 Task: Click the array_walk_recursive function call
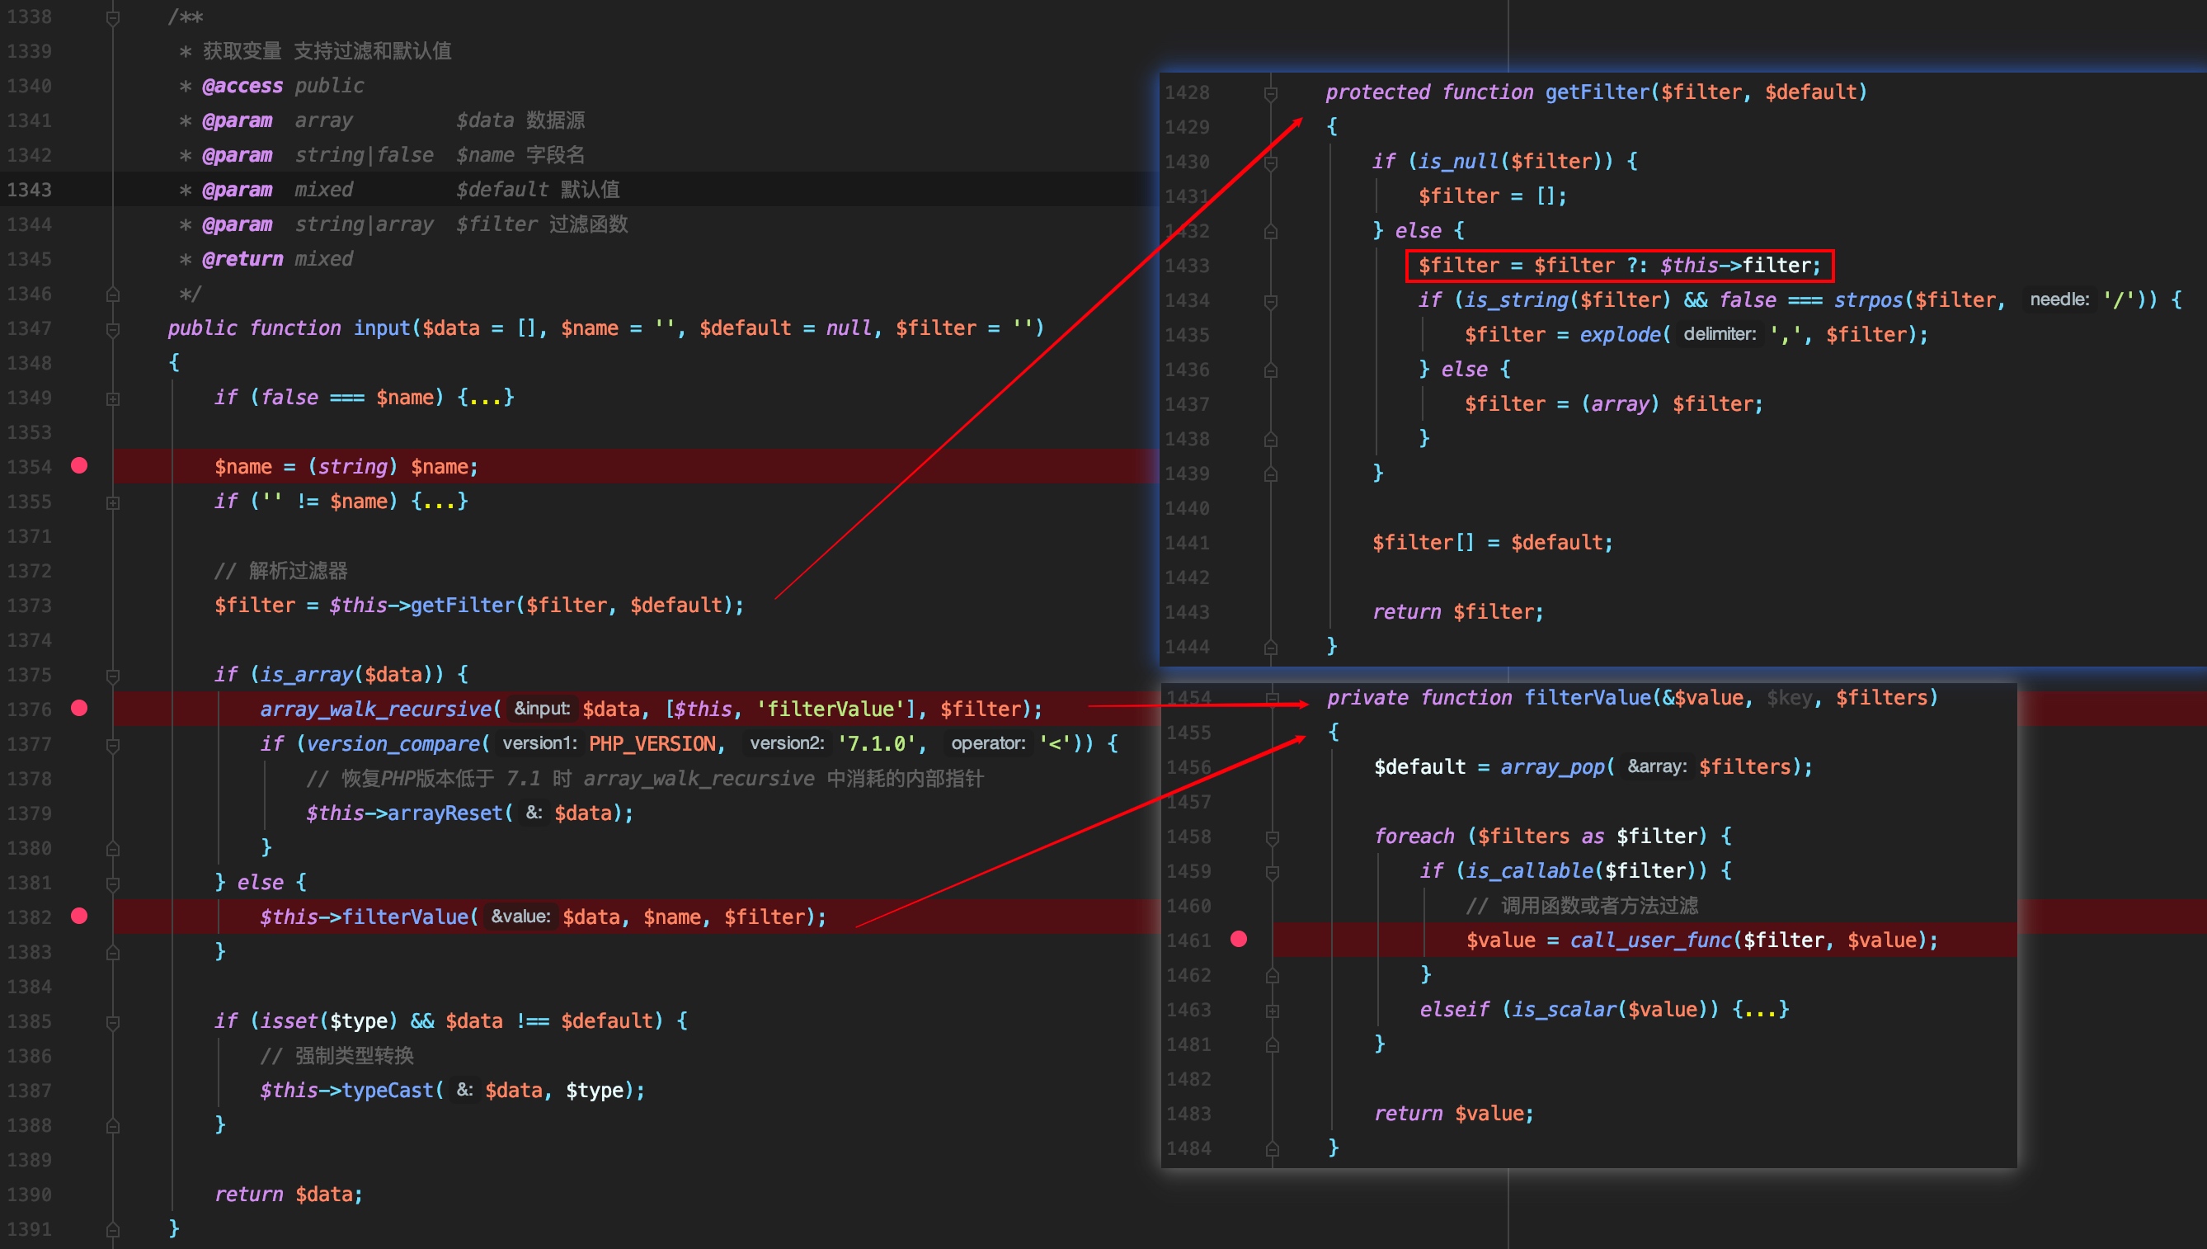pos(375,709)
